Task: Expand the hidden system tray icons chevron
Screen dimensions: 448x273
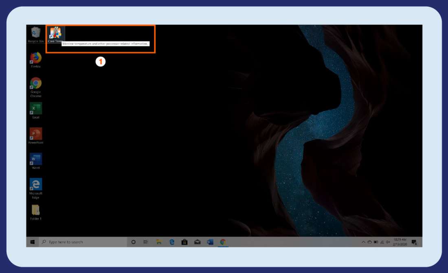Action: (363, 242)
